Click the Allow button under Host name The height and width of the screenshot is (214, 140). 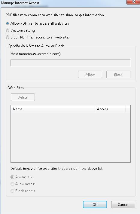point(90,74)
